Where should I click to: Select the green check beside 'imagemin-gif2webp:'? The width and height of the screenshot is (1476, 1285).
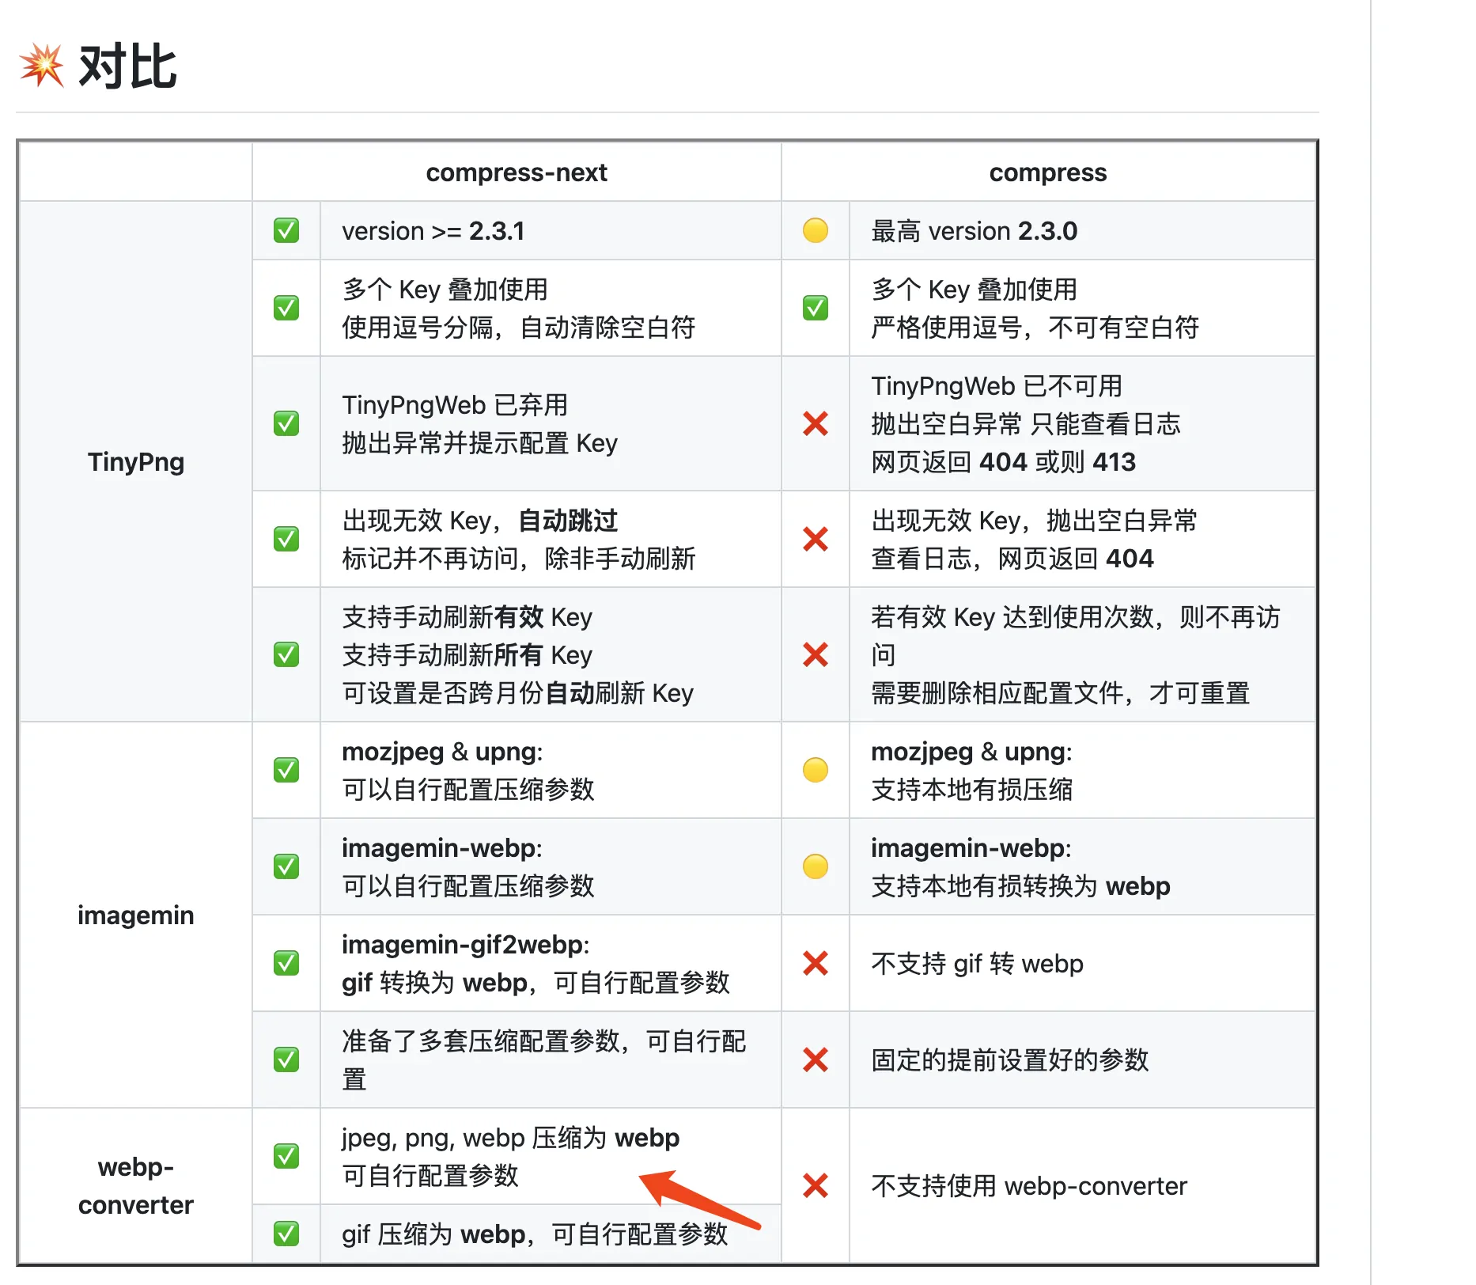(286, 963)
